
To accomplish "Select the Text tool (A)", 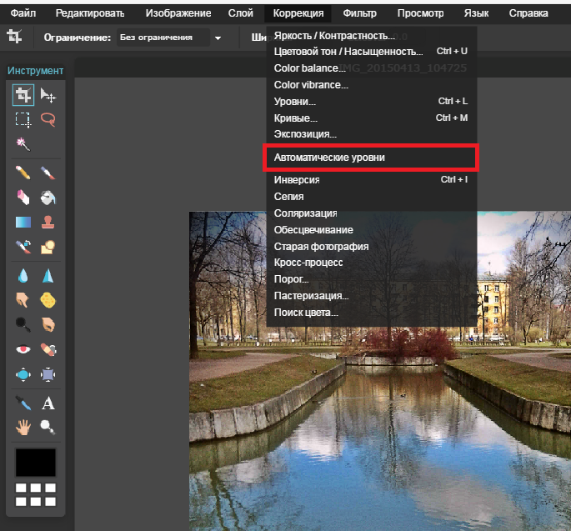I will point(48,403).
